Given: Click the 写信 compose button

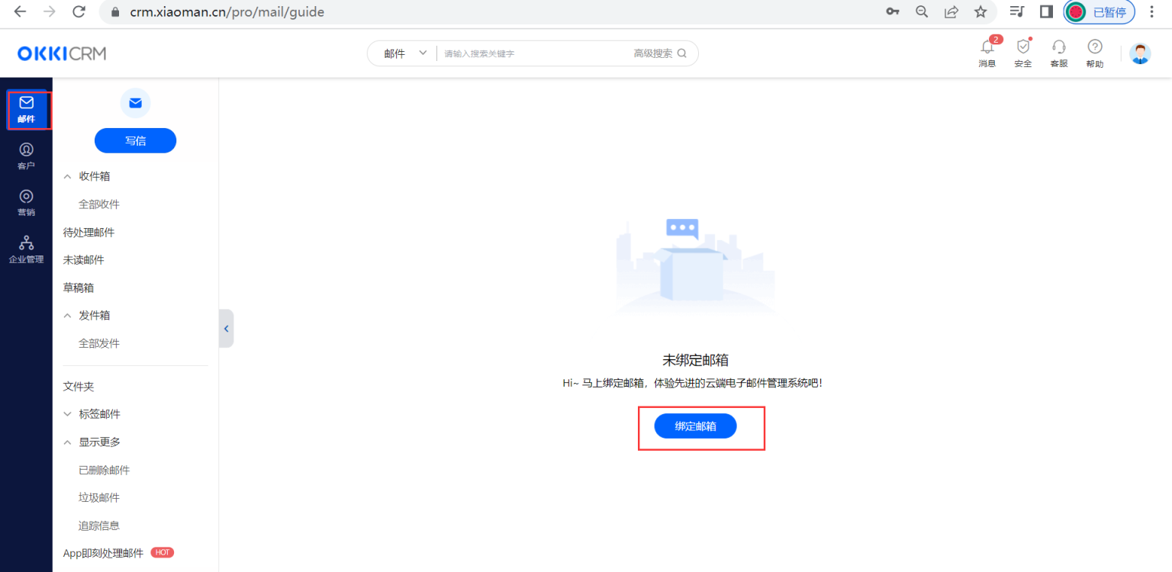Looking at the screenshot, I should click(135, 140).
